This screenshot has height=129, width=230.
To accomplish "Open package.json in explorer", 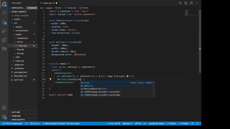I will 23,72.
